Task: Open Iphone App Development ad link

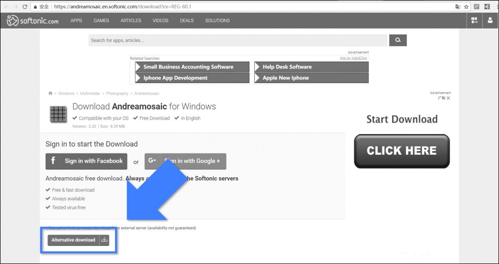Action: (x=192, y=78)
